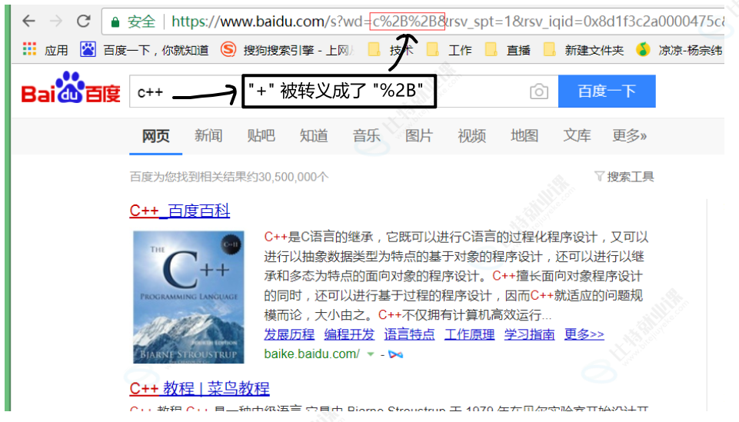Open the C++ 教程 | 菜鸟教程 result

coord(199,388)
